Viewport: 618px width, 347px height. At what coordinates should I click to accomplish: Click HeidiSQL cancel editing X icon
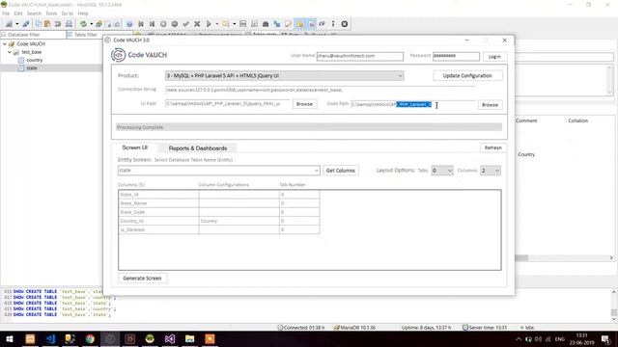[x=197, y=24]
